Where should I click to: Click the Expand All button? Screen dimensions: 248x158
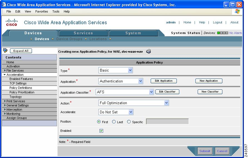(x=21, y=51)
